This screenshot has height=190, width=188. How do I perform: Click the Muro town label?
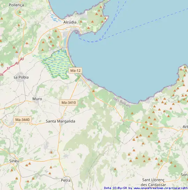click(37, 99)
